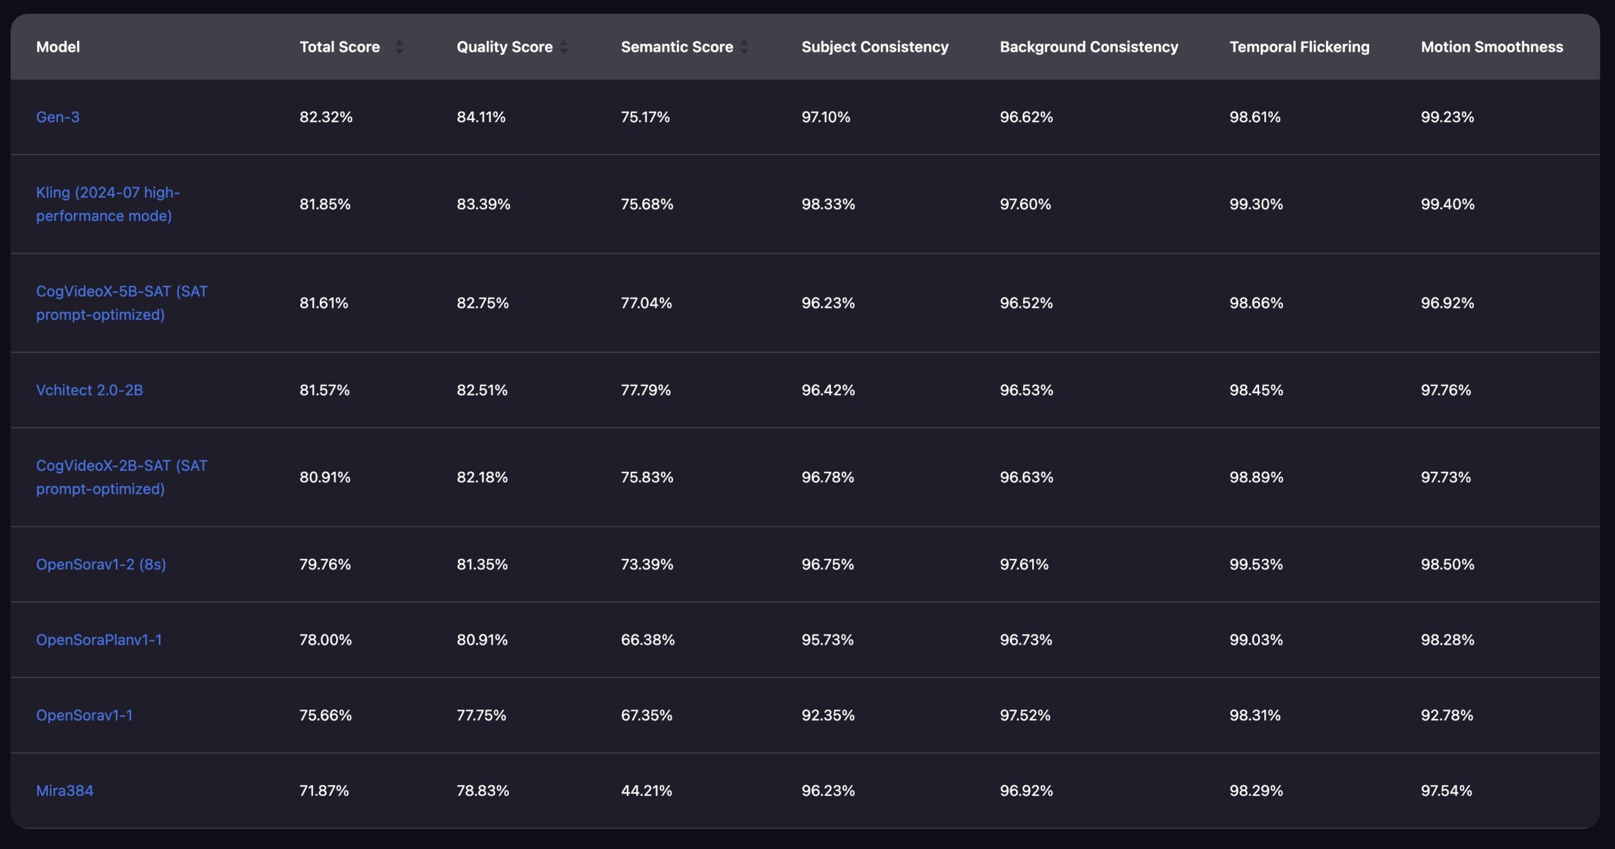Select Mira384 semantic score 44.21%
Viewport: 1615px width, 849px height.
[x=647, y=790]
